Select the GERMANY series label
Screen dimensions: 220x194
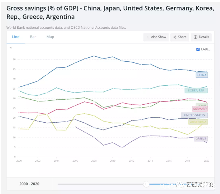click(x=200, y=108)
